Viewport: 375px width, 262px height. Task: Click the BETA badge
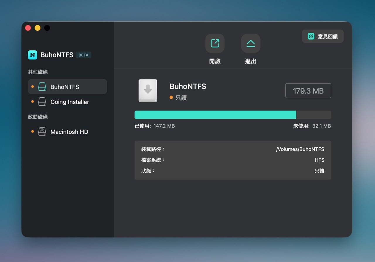point(83,55)
